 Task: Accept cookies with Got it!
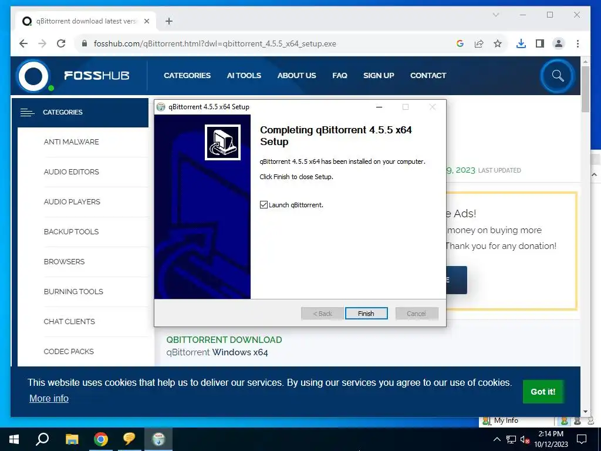543,392
